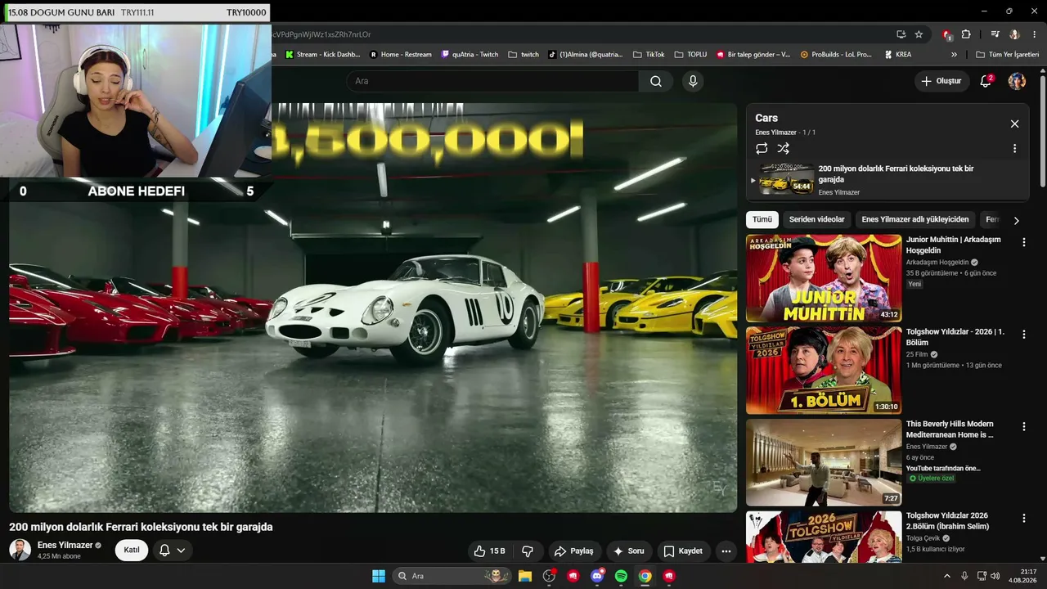
Task: Open the KREA bookmark
Action: 898,55
